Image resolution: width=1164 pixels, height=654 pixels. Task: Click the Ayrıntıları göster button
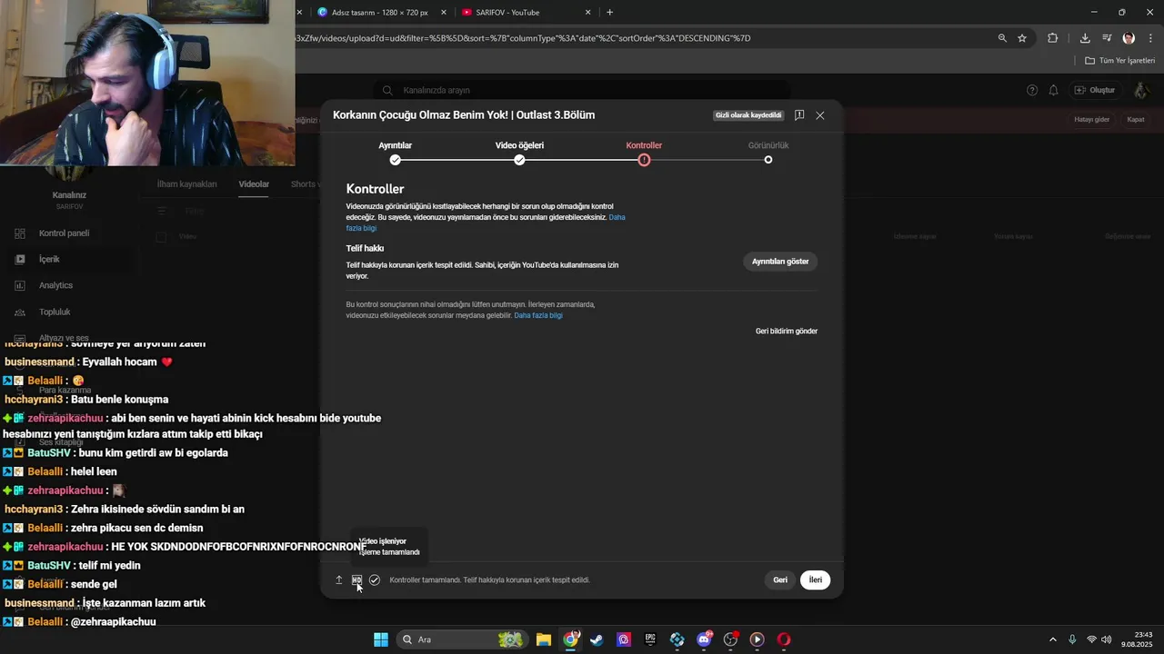(780, 262)
